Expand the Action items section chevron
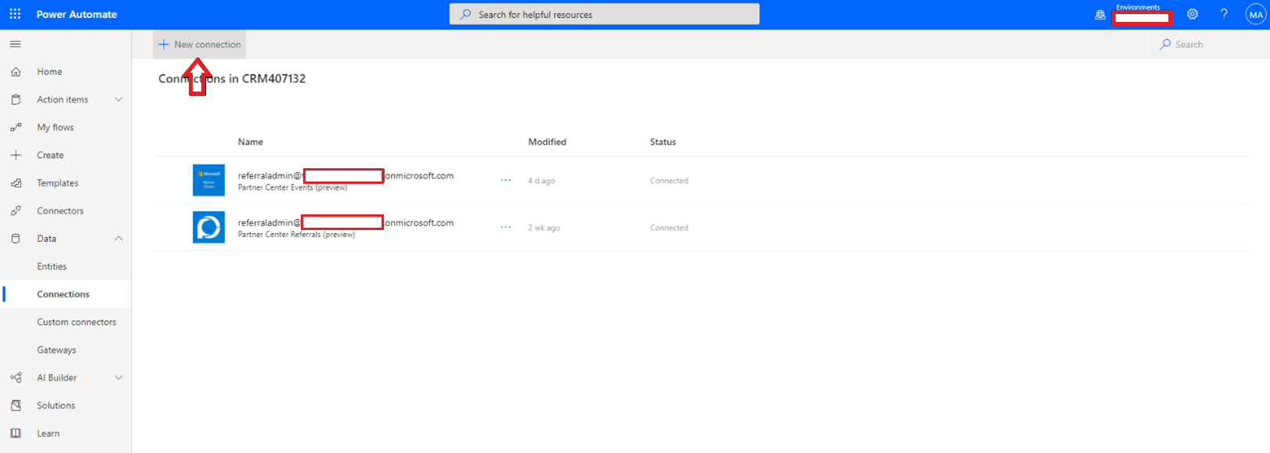This screenshot has height=453, width=1270. tap(119, 99)
